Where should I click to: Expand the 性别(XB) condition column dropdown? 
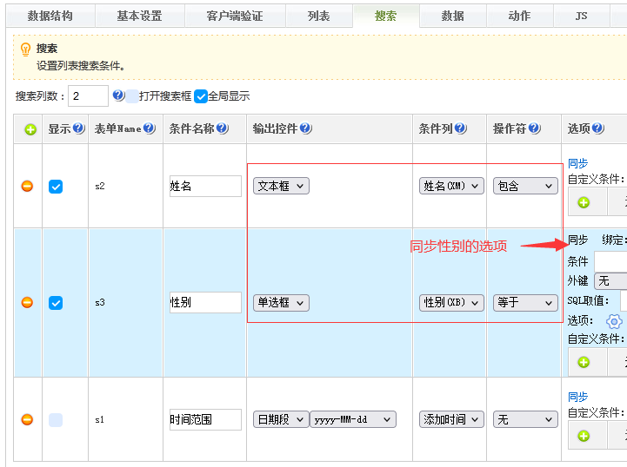coord(451,302)
